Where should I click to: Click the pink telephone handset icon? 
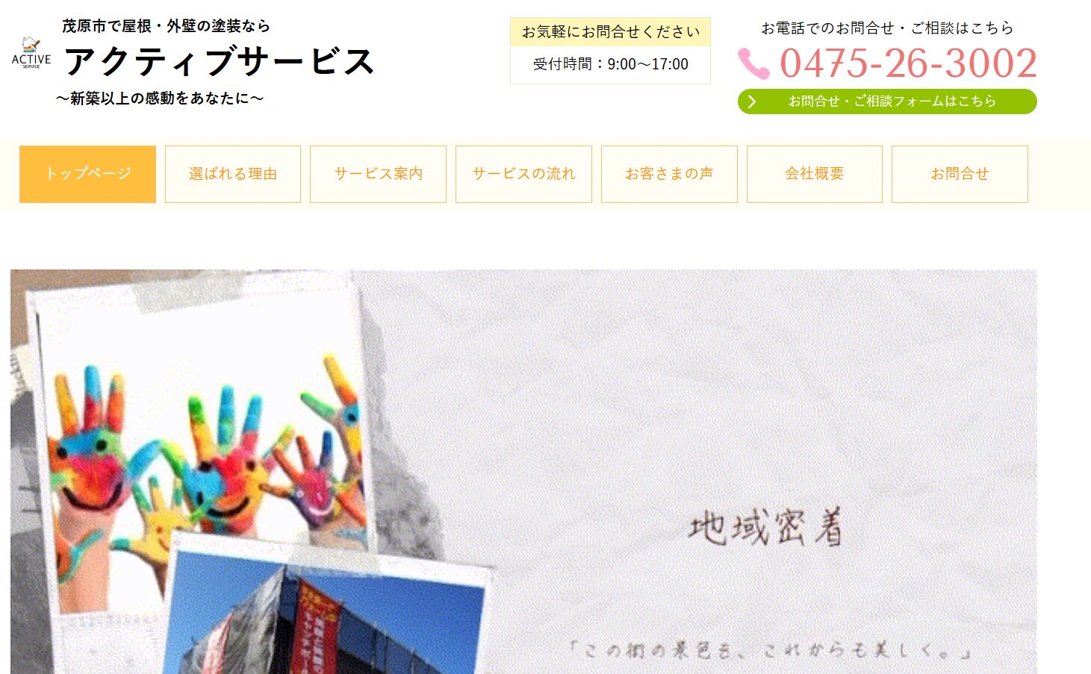(753, 63)
